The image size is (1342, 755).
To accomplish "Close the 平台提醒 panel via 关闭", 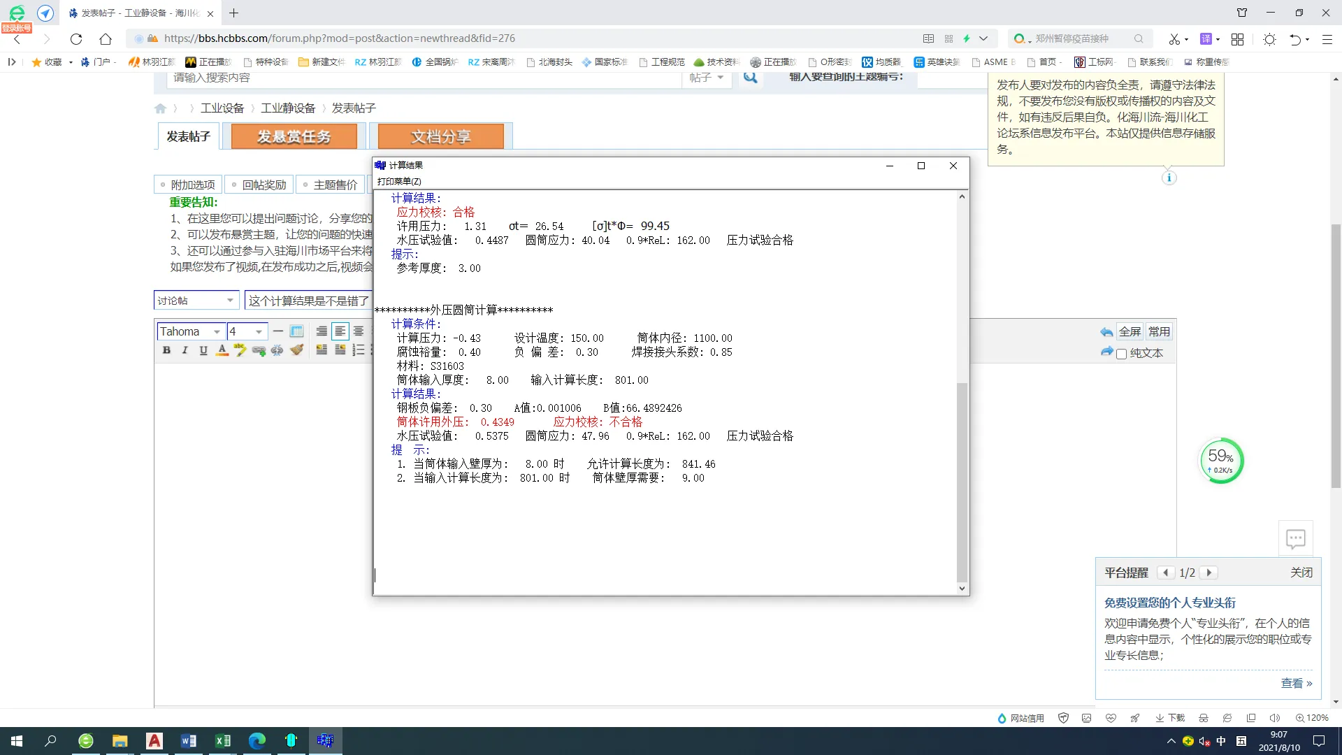I will [1301, 573].
